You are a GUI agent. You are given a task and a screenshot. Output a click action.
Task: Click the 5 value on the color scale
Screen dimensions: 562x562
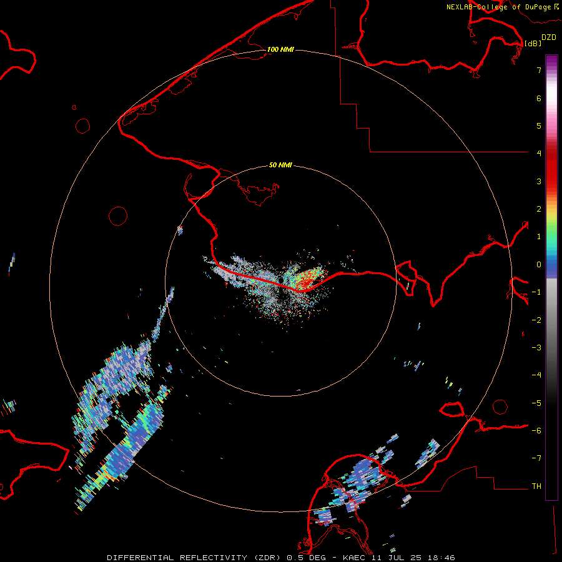pos(539,126)
